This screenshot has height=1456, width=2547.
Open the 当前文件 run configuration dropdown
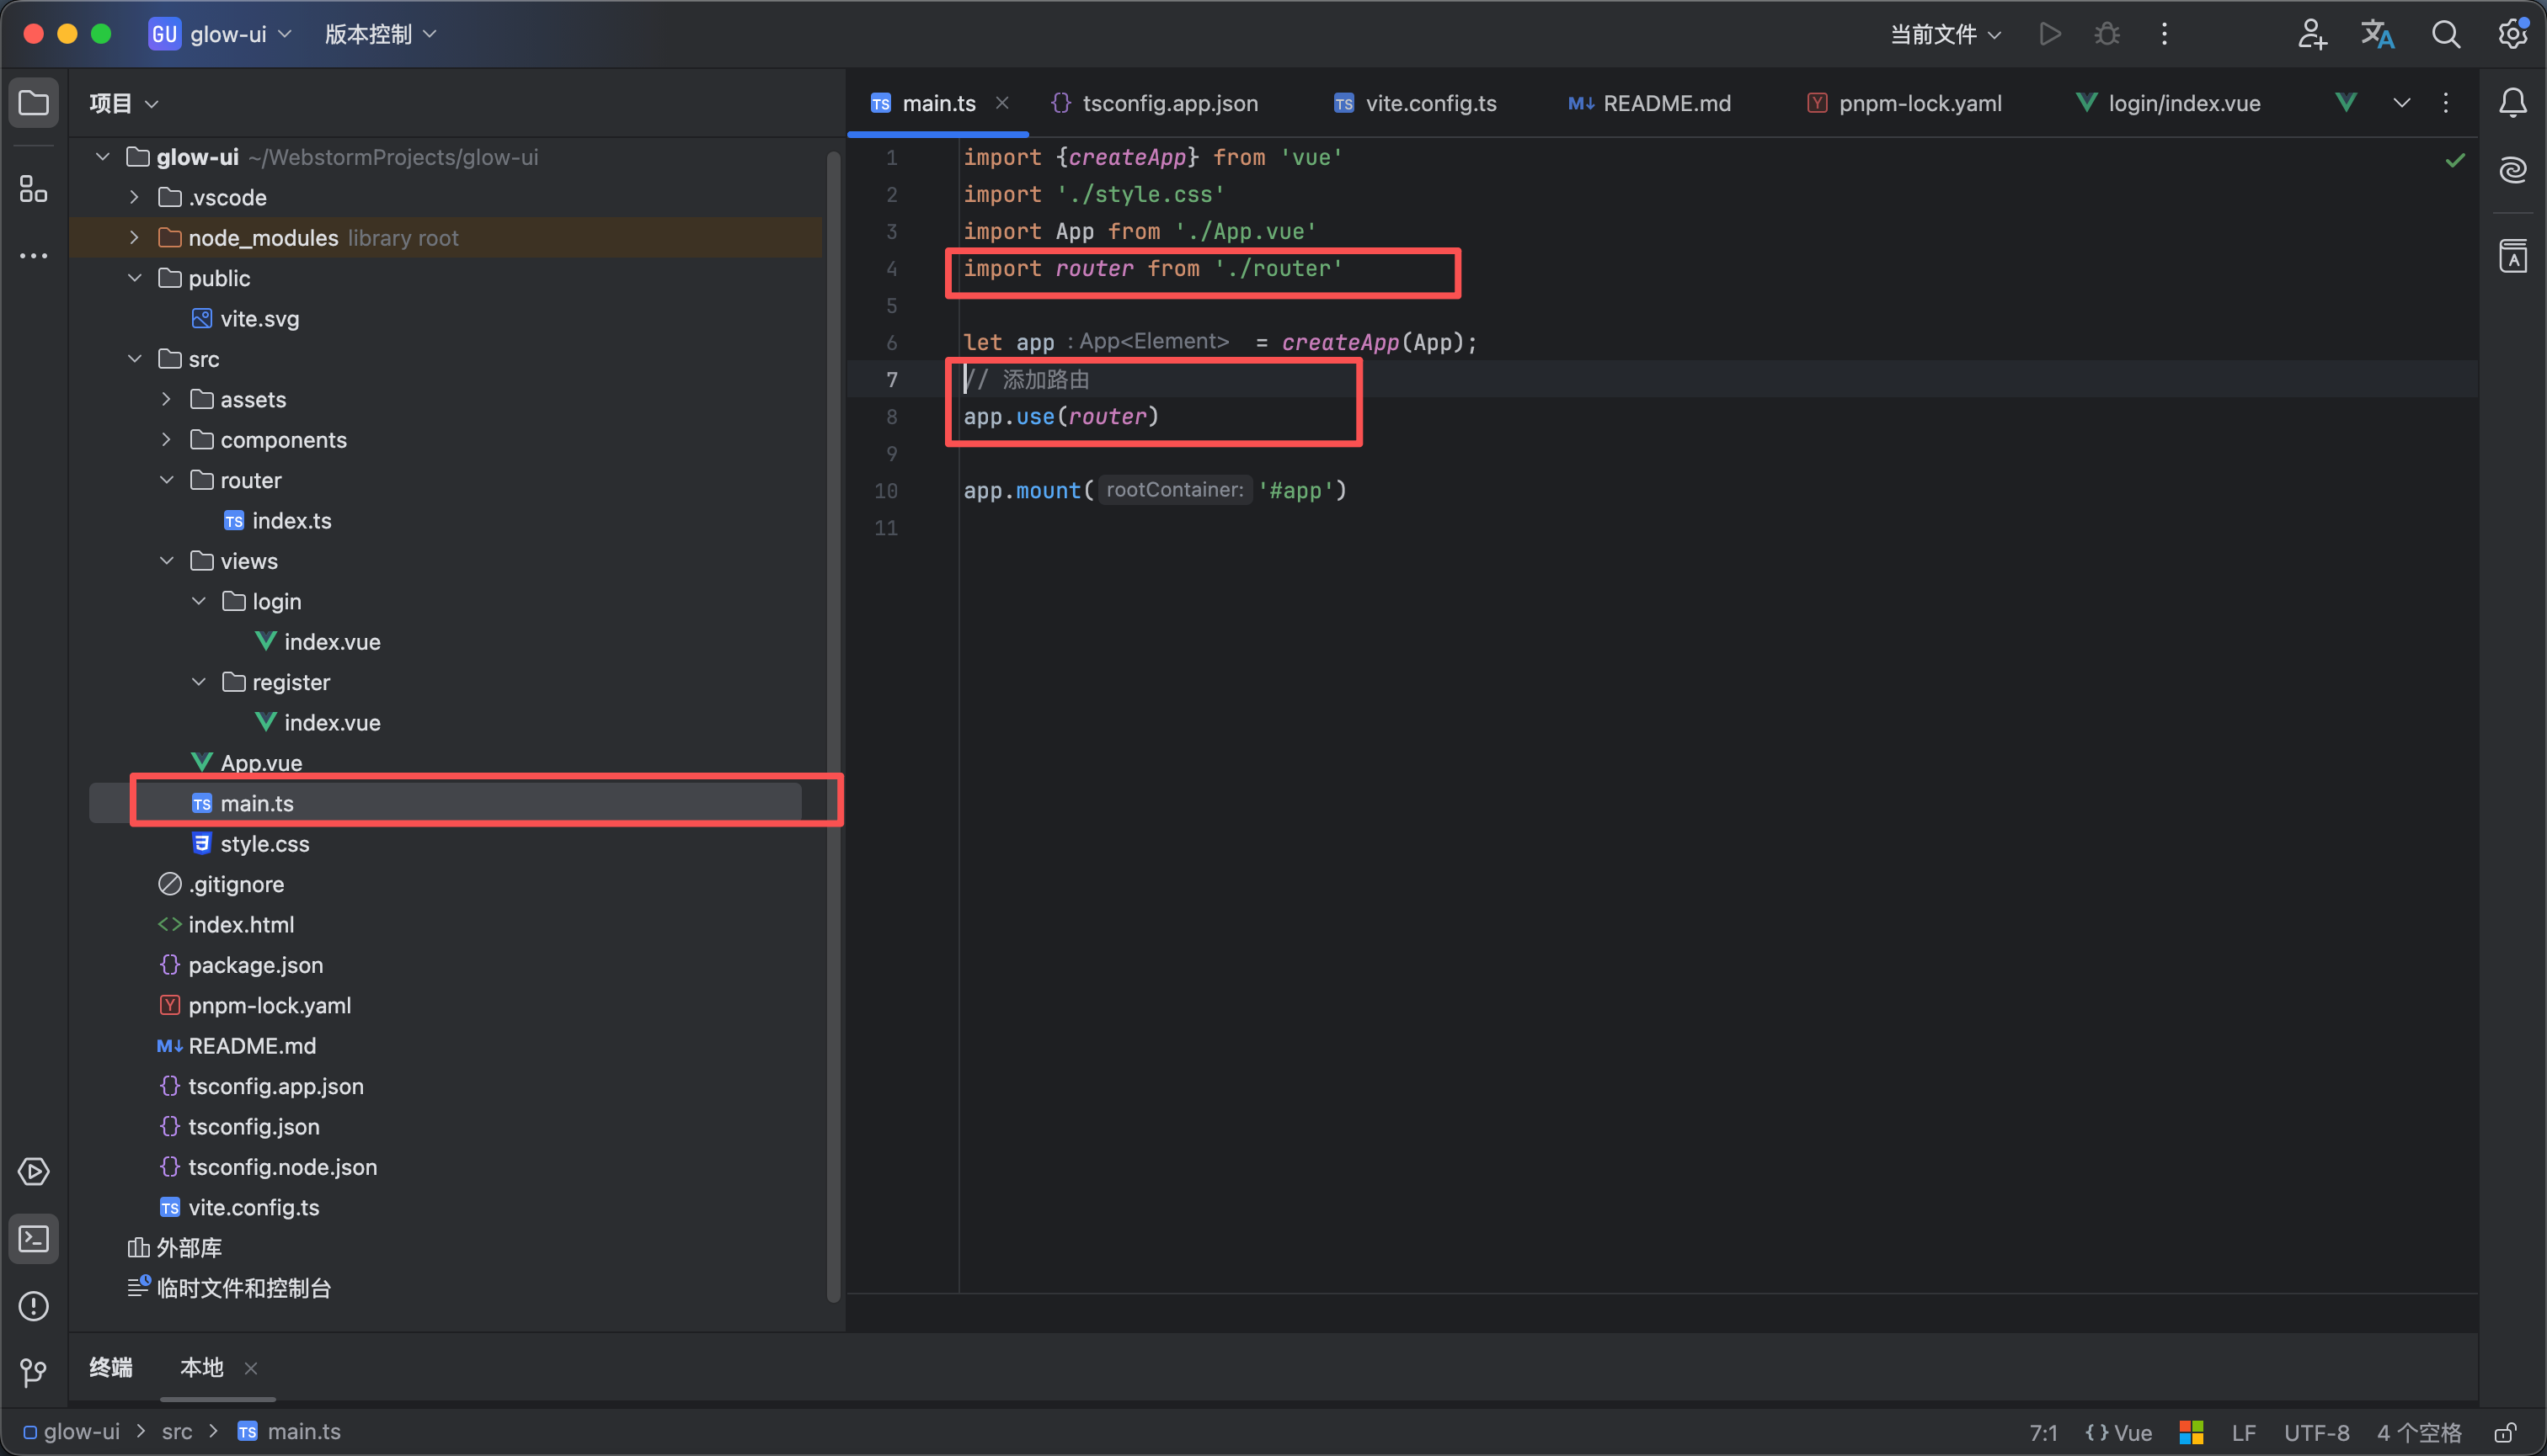[x=1945, y=34]
